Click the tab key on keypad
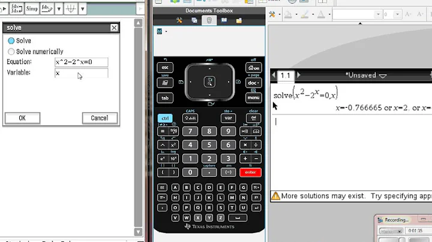The width and height of the screenshot is (432, 242). tap(165, 98)
